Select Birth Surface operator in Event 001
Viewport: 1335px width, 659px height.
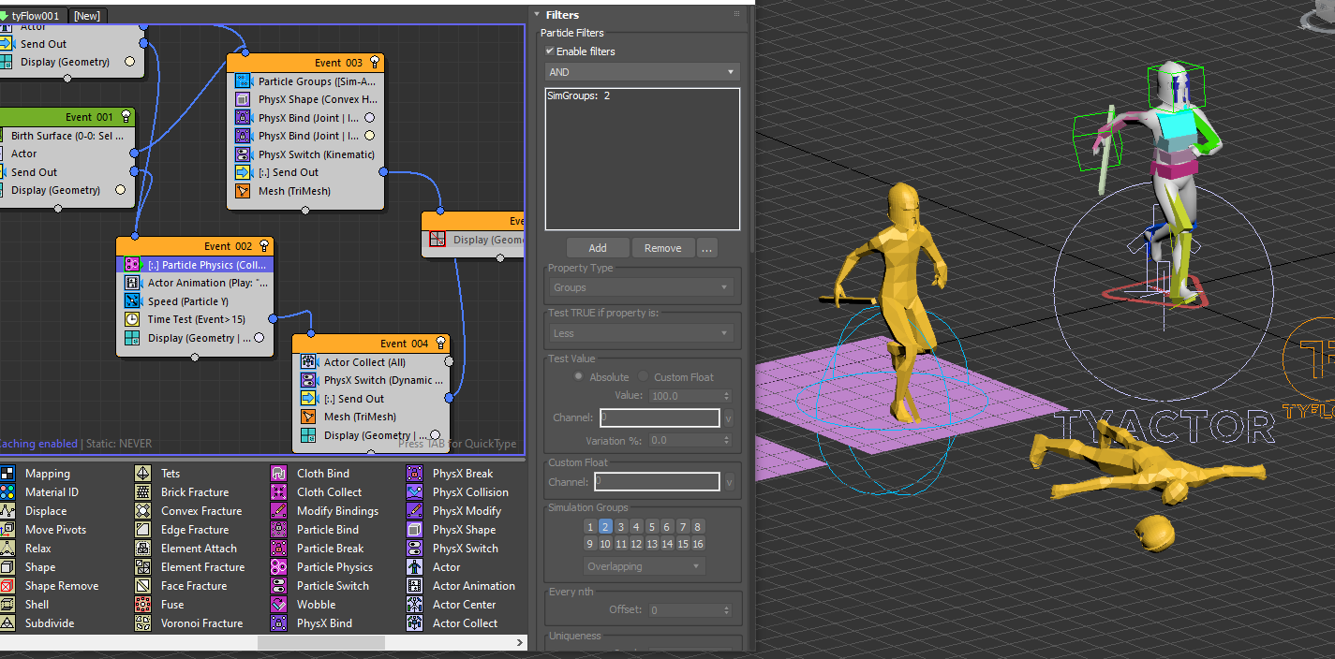(67, 136)
